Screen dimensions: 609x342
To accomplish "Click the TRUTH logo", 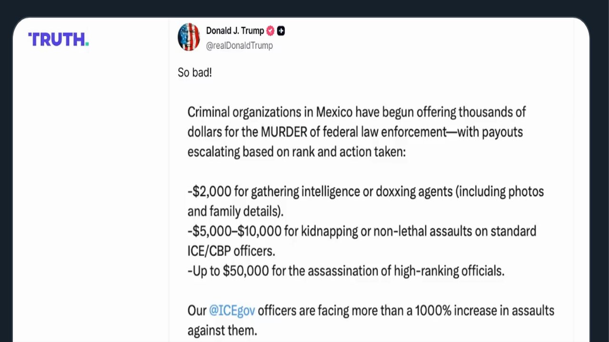I will click(59, 39).
